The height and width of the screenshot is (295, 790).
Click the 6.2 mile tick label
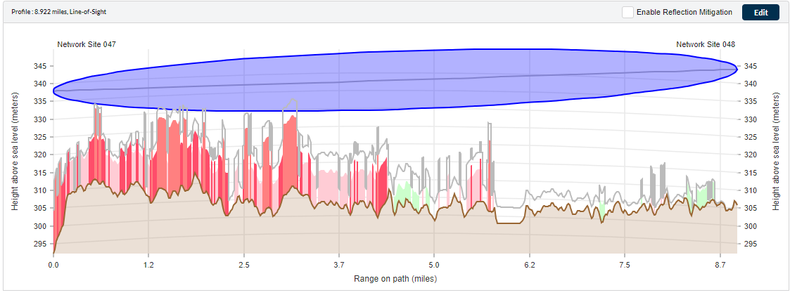(x=530, y=265)
